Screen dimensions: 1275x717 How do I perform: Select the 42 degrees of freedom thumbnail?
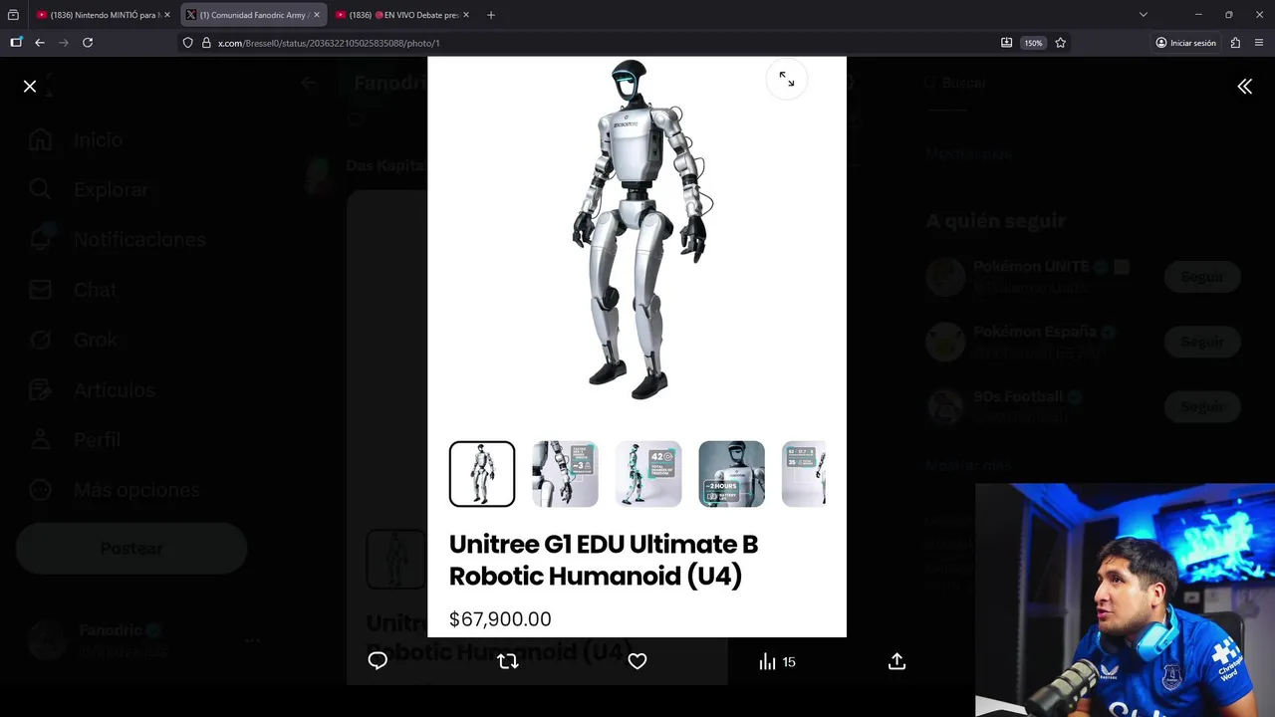click(648, 474)
